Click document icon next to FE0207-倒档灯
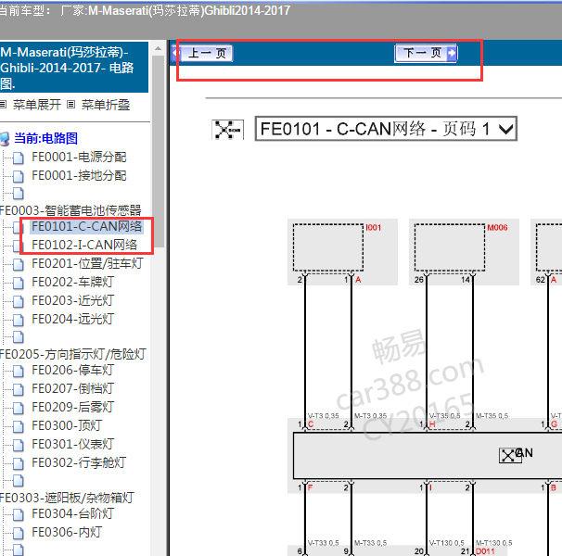The height and width of the screenshot is (556, 562). tap(19, 389)
